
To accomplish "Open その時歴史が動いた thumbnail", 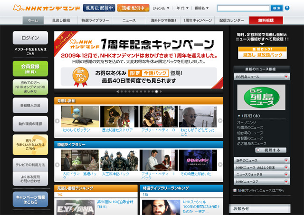I will [x=198, y=160].
